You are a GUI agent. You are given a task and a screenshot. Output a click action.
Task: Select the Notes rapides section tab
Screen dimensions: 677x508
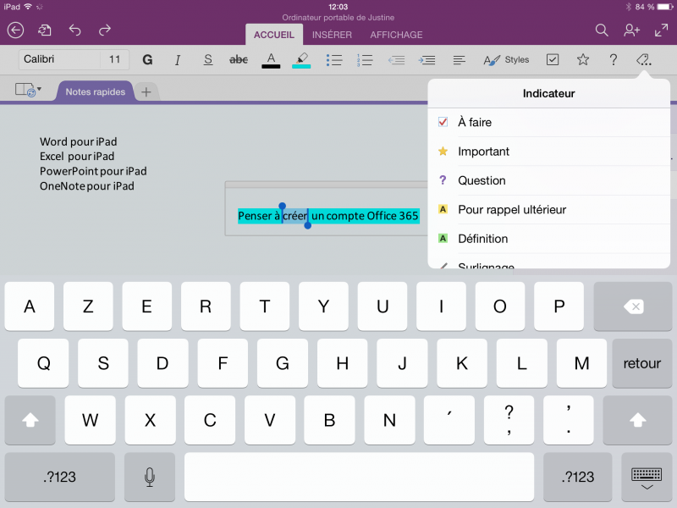tap(95, 91)
